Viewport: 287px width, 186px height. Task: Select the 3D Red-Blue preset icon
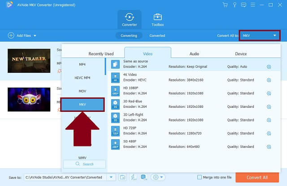[x=115, y=104]
